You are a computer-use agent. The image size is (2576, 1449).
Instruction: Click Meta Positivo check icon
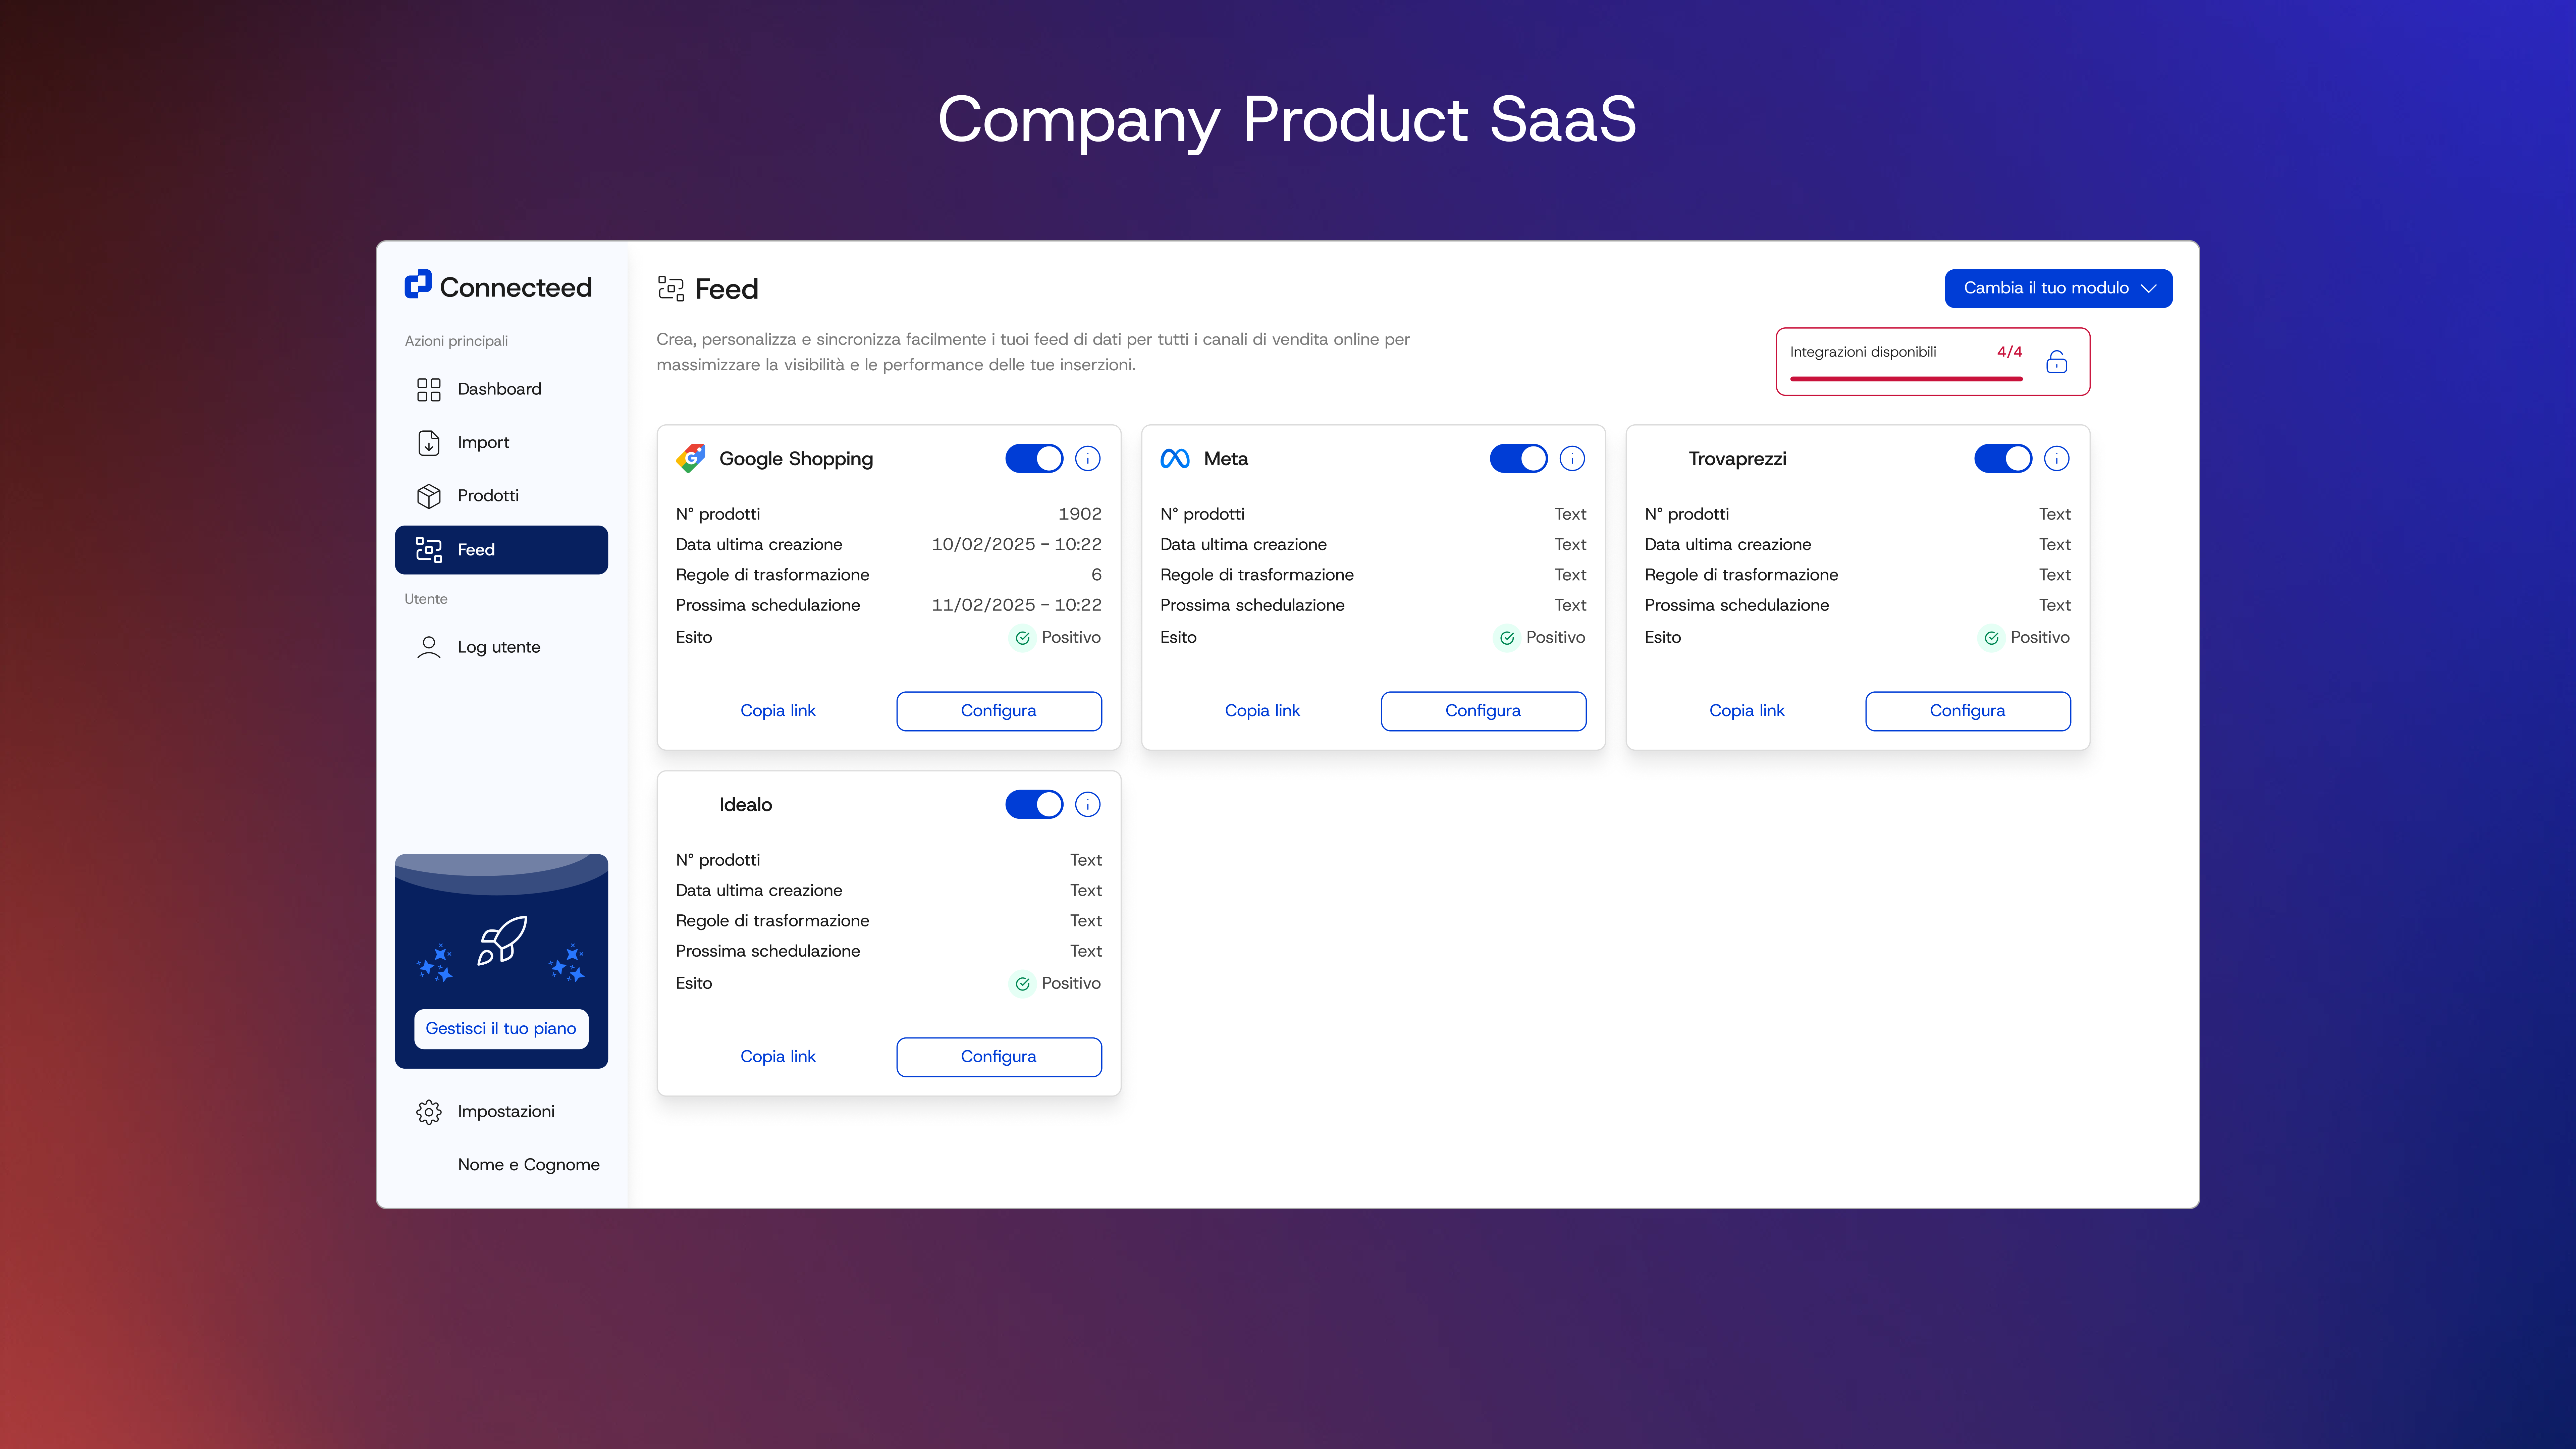tap(1507, 638)
